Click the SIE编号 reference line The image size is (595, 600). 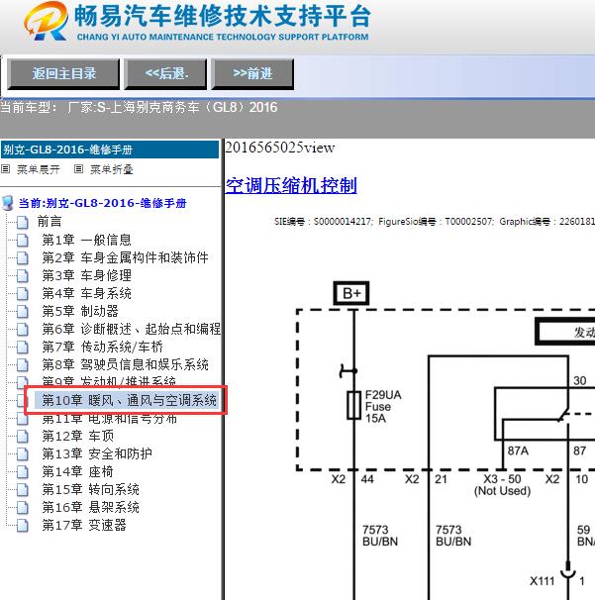[x=435, y=222]
